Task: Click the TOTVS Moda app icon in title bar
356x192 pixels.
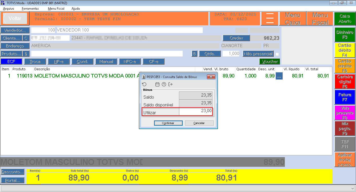Action: click(x=3, y=3)
